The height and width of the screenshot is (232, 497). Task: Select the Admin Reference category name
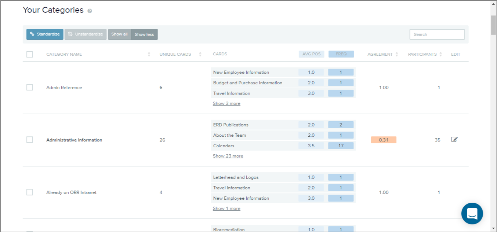(x=64, y=88)
